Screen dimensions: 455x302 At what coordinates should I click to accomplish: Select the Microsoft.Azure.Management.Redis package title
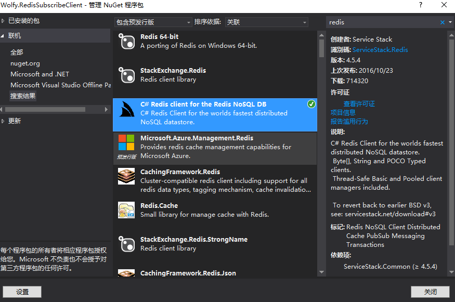197,138
